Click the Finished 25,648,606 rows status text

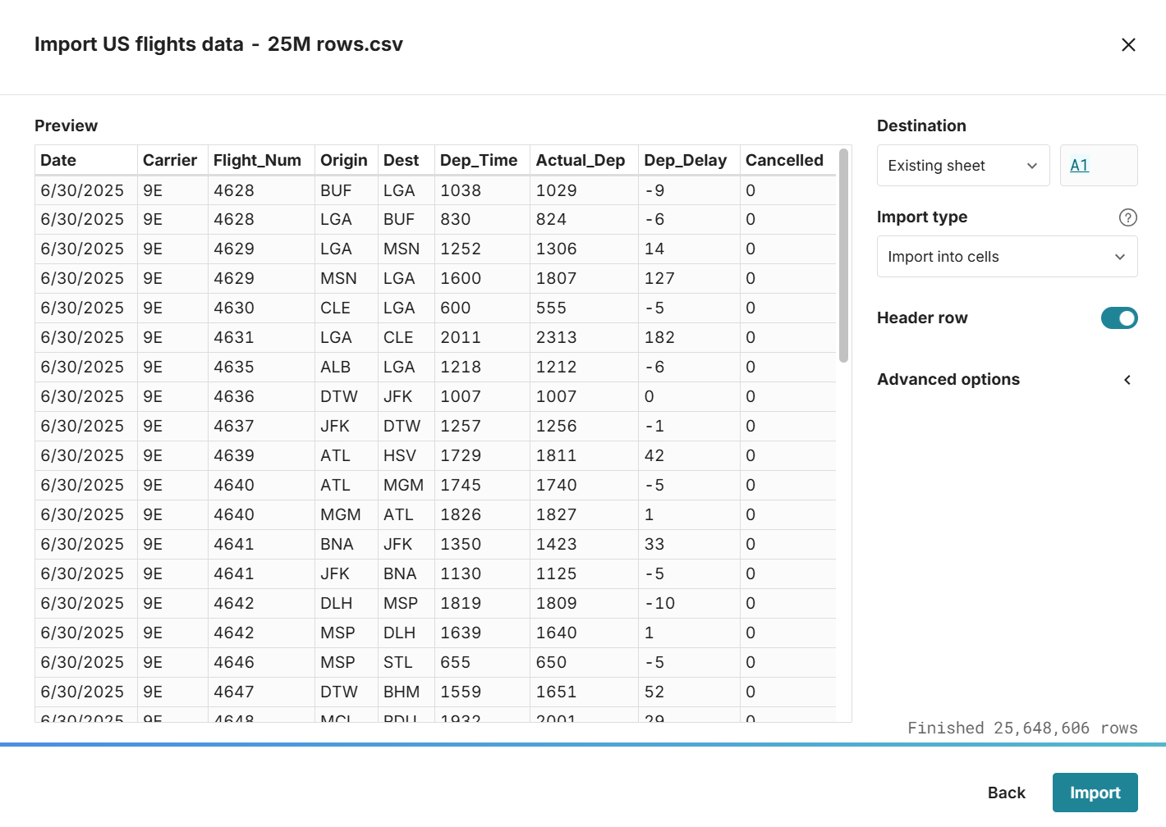pos(1022,728)
